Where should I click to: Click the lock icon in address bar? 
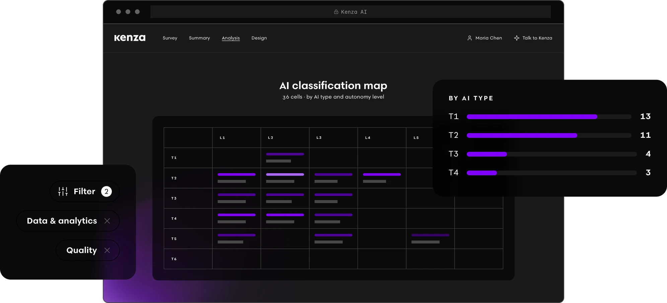[x=336, y=12]
